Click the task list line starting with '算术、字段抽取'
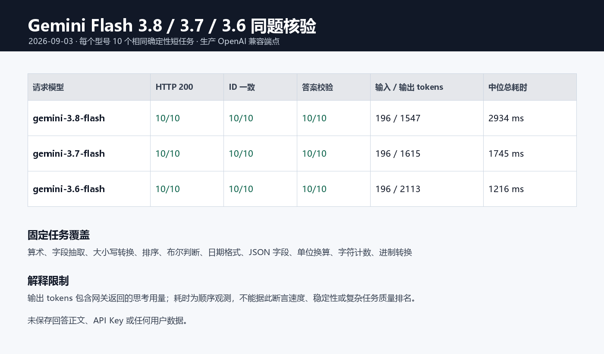The height and width of the screenshot is (354, 604). pos(220,252)
